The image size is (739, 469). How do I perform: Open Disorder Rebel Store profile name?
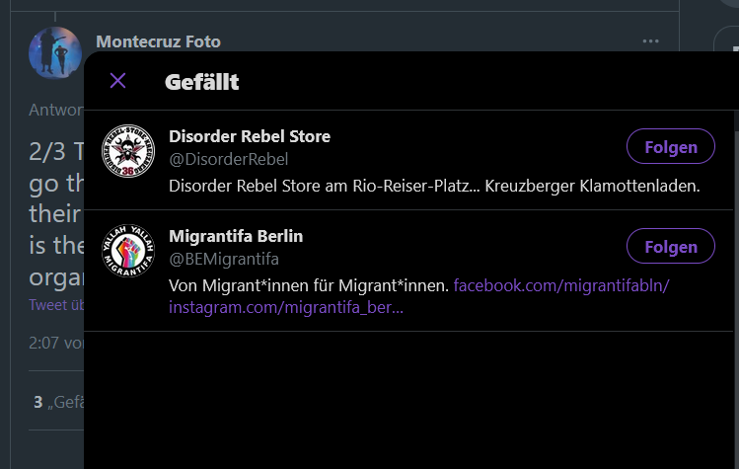pos(250,136)
